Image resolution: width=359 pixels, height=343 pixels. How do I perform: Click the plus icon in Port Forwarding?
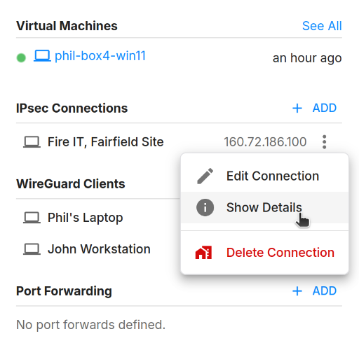tap(297, 291)
